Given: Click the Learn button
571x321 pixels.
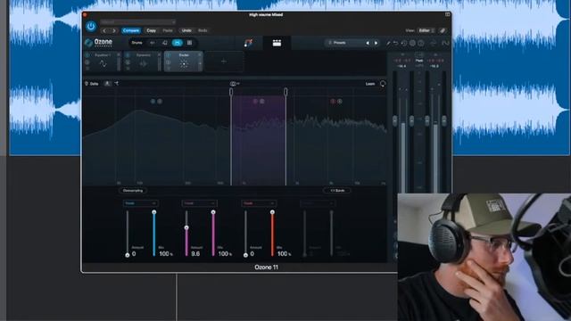Looking at the screenshot, I should coord(370,84).
